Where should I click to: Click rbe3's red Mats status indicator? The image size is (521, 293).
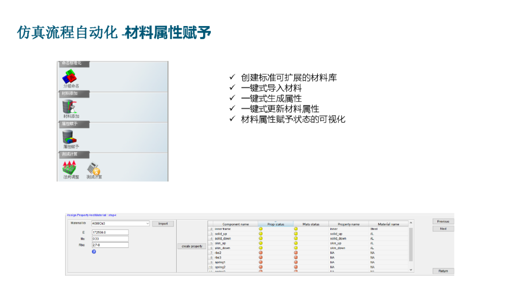296,257
